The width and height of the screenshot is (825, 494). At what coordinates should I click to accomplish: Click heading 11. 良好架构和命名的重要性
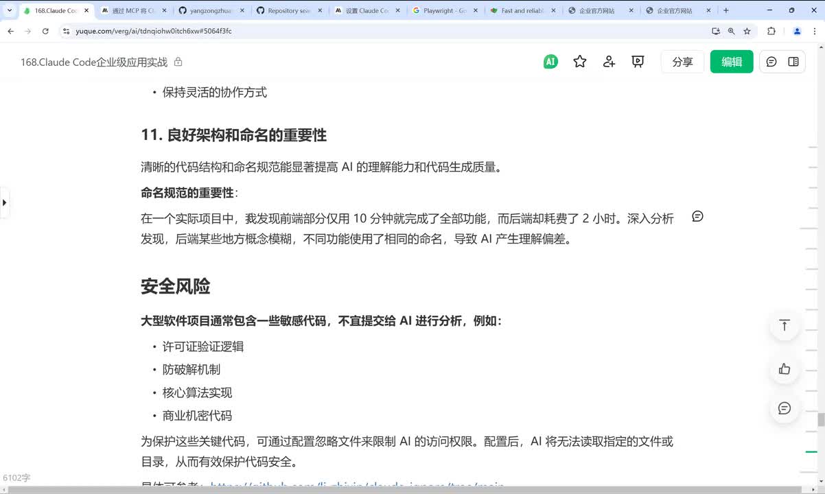[x=233, y=135]
